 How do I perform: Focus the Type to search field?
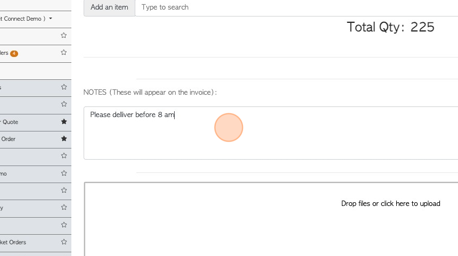coord(297,7)
